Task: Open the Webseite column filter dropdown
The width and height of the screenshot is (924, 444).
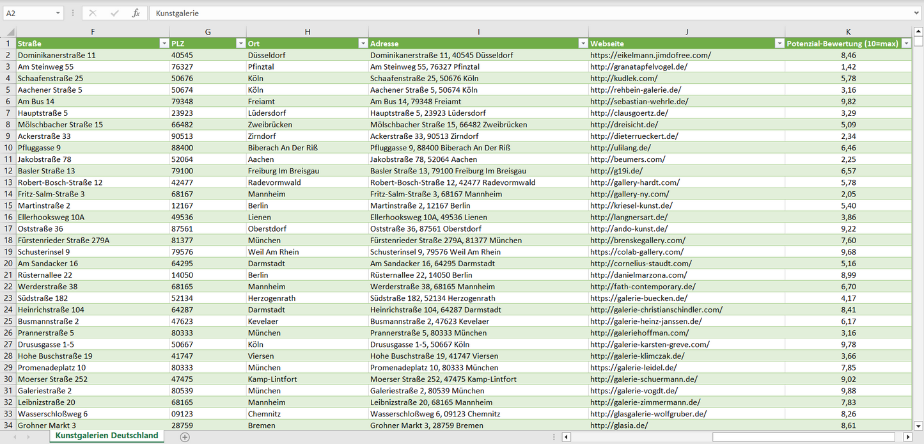Action: click(x=779, y=44)
